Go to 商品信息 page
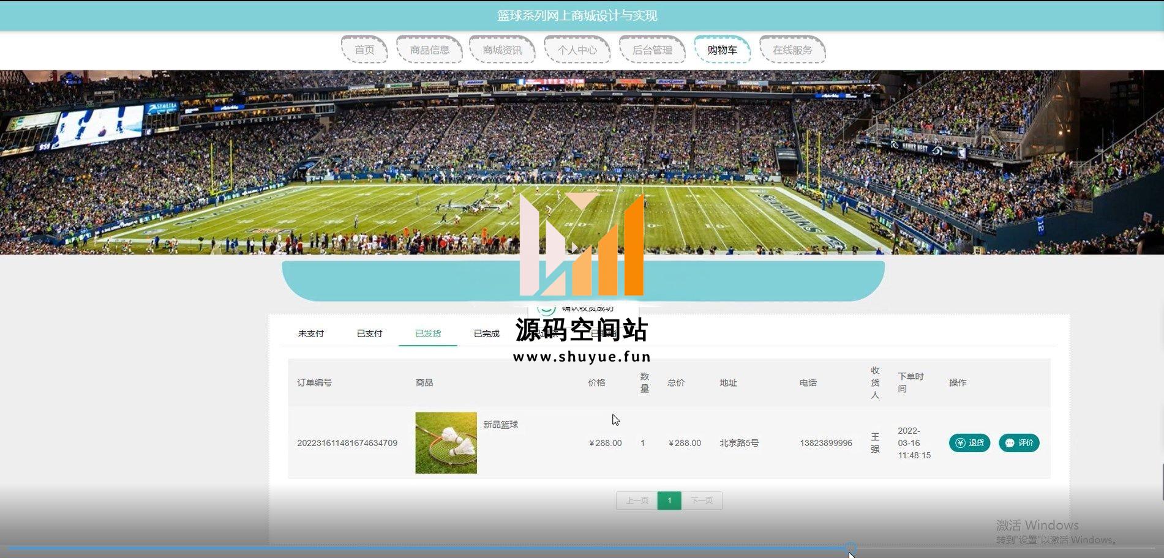This screenshot has height=558, width=1164. click(429, 50)
